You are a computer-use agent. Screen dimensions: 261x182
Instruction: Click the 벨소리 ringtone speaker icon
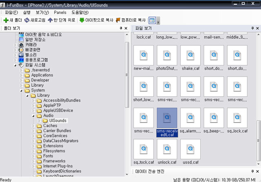point(21,55)
